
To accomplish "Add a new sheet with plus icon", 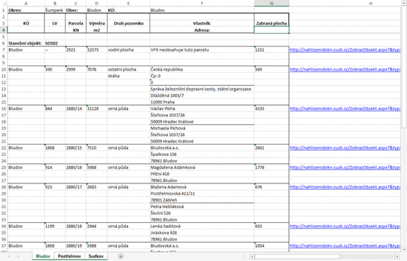I will point(121,256).
